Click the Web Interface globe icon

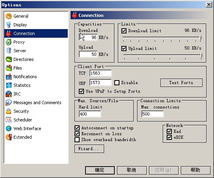[x=9, y=128]
